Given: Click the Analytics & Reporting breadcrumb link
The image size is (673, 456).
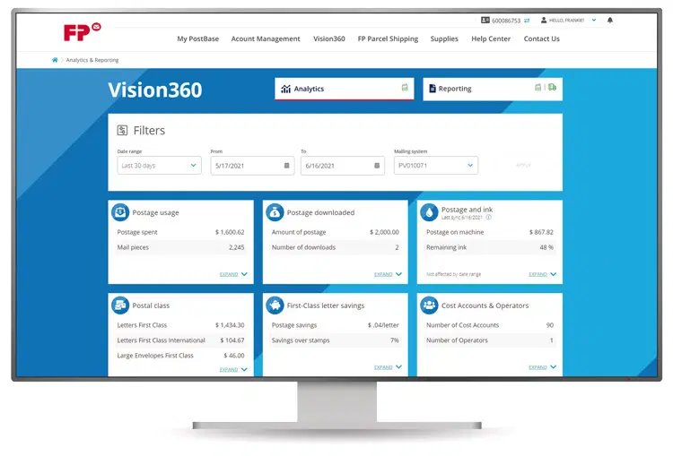Looking at the screenshot, I should tap(92, 60).
